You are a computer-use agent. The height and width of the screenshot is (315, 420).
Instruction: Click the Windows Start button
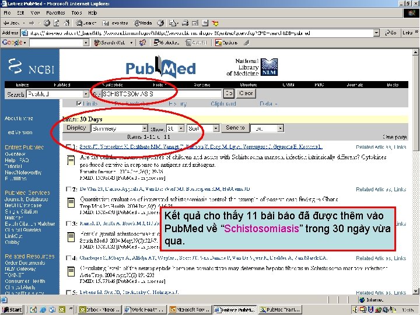click(x=12, y=310)
